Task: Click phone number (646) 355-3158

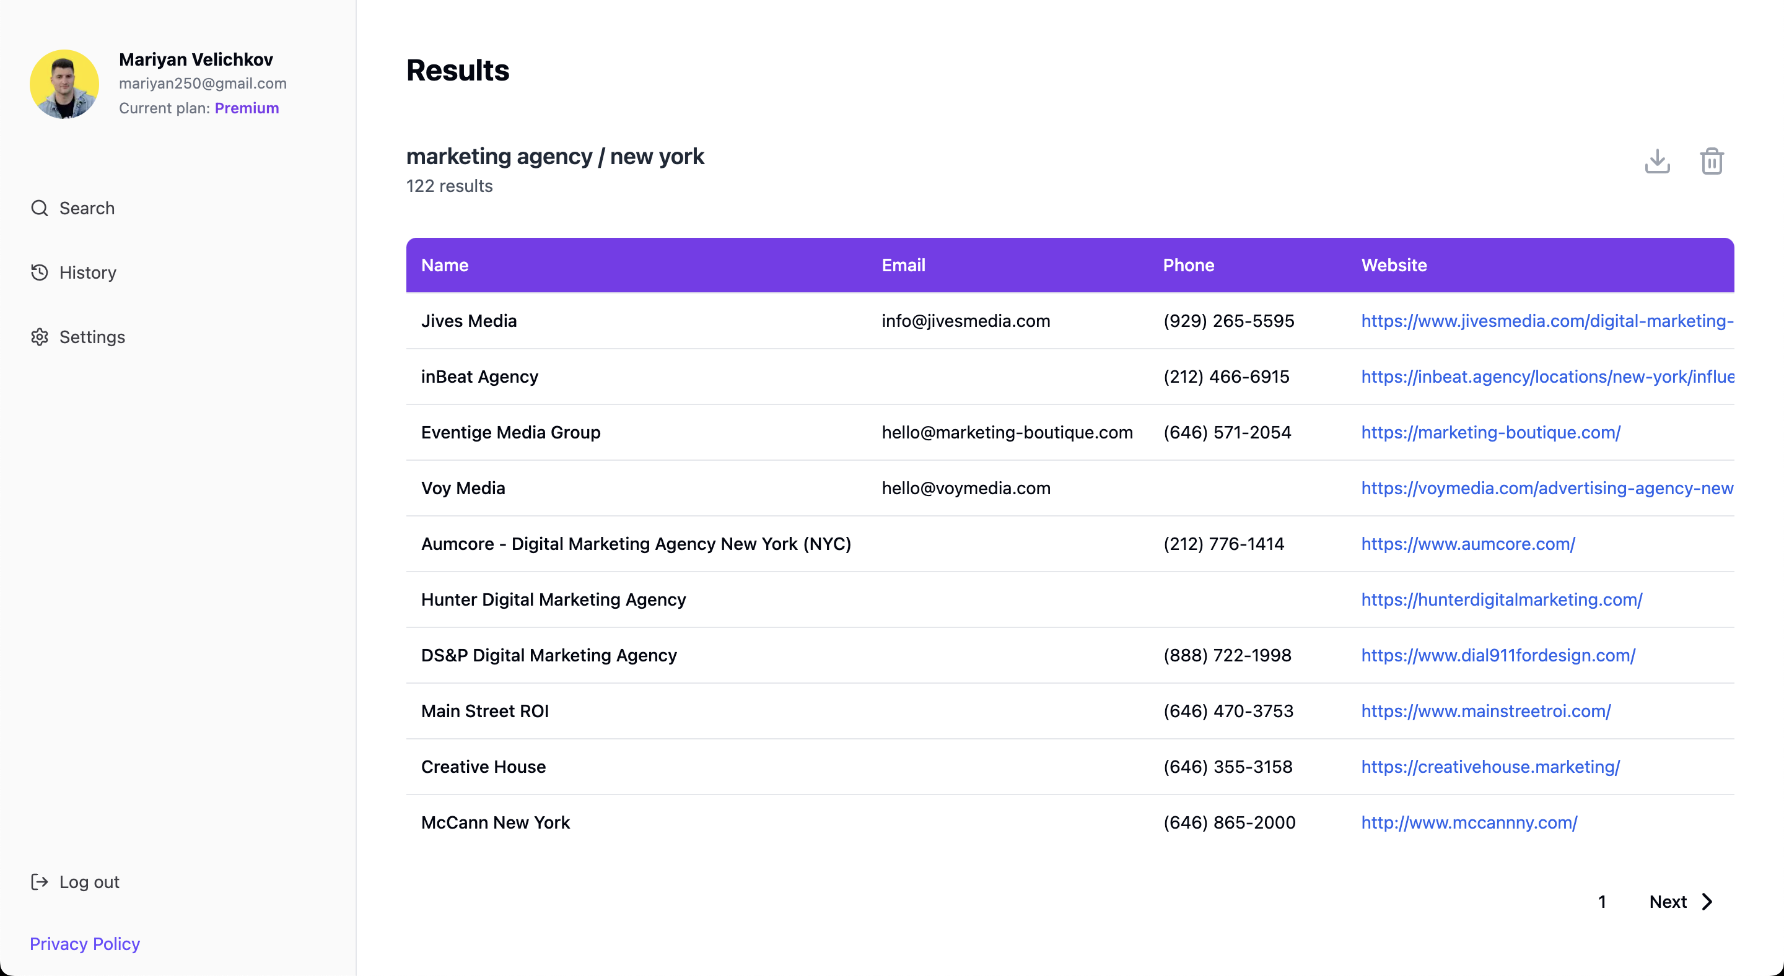Action: tap(1228, 767)
